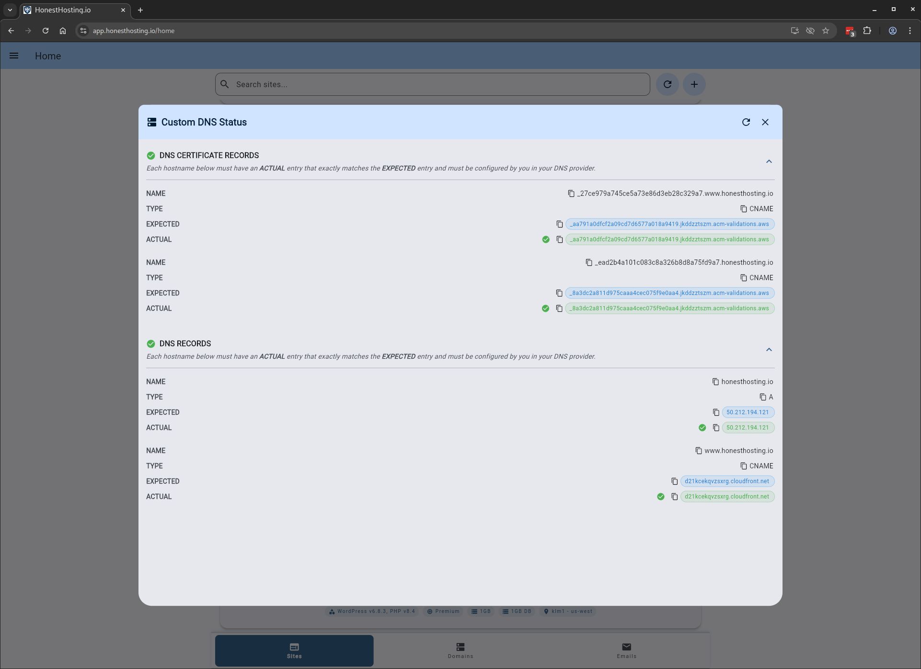Copy the expected 50.212.194.121 IP address
This screenshot has height=669, width=921.
[x=715, y=412]
